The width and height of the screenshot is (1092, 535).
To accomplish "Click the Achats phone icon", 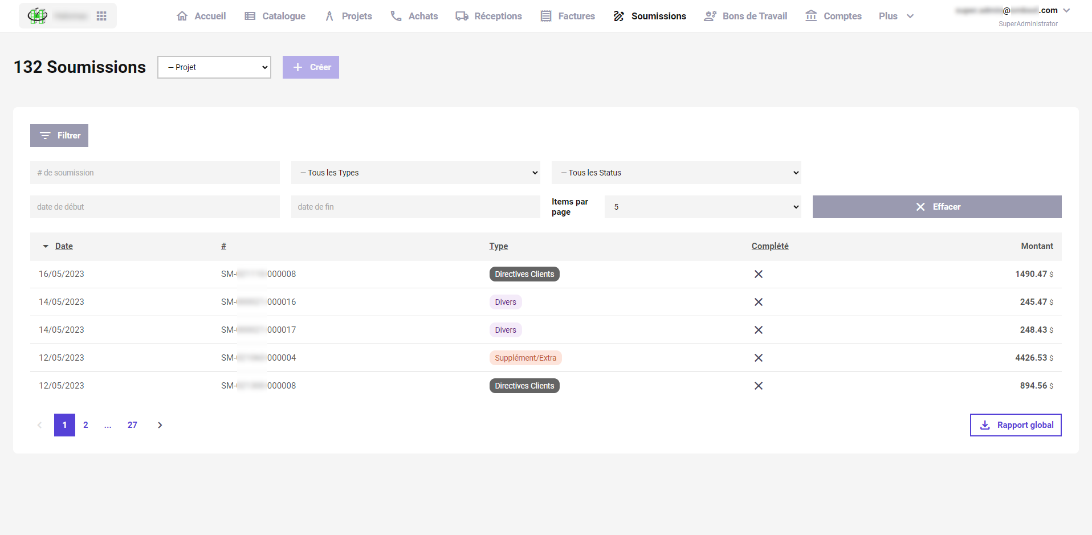I will pos(396,16).
